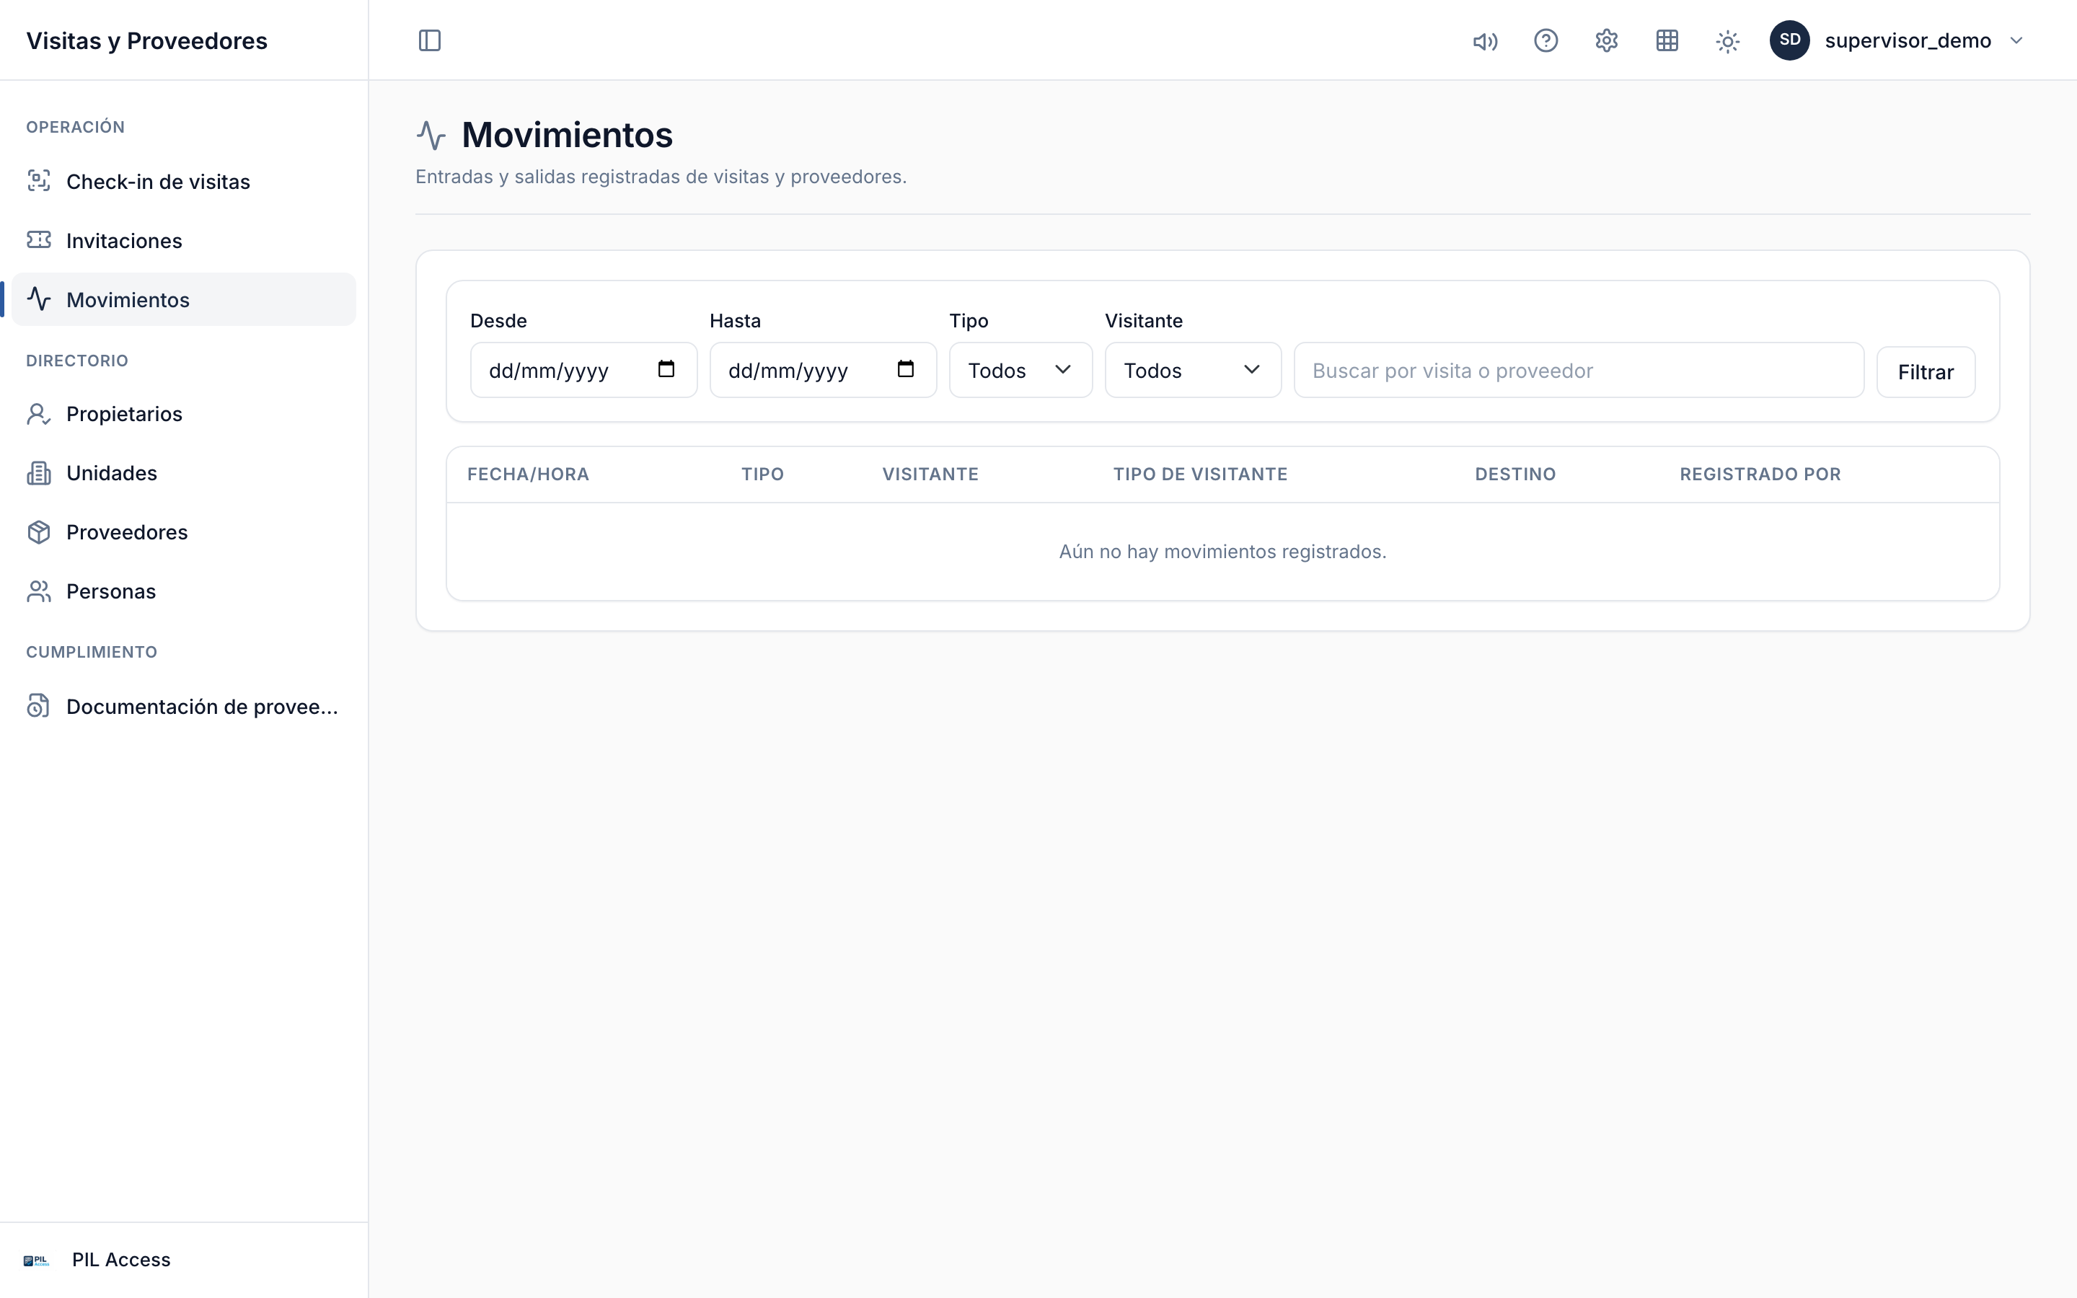Click the 'Entradas y salidas registradas' subtitle
The image size is (2077, 1298).
click(661, 176)
